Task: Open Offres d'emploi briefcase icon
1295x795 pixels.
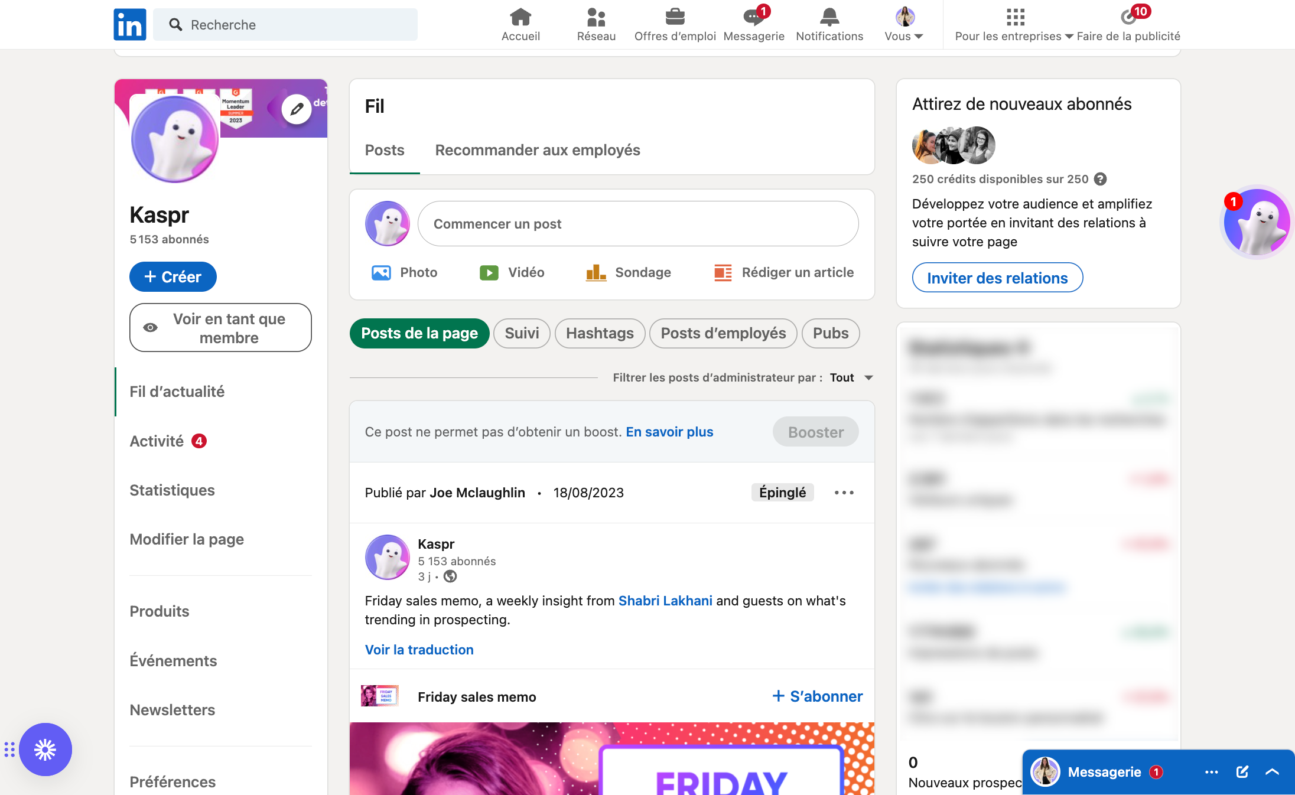Action: coord(675,18)
